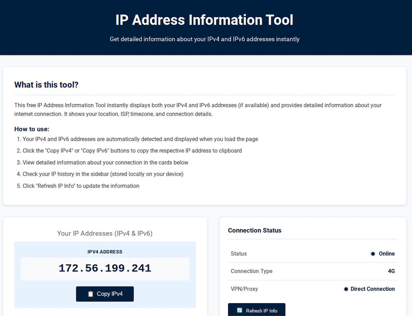Screen dimensions: 412x316
Task: Click the 4G connection type value
Action: point(391,271)
